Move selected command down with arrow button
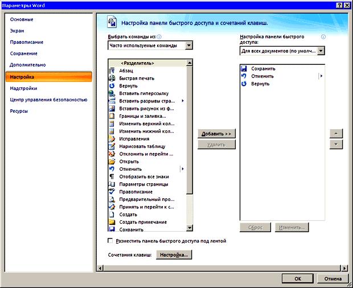Image resolution: width=353 pixels, height=288 pixels. [336, 145]
